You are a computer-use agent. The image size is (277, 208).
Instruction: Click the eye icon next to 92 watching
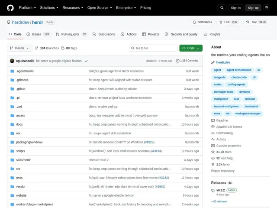tap(213, 158)
